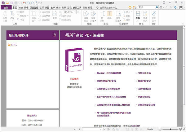The width and height of the screenshot is (186, 132).
Task: Click the orange heart icon near search
Action: [130, 7]
